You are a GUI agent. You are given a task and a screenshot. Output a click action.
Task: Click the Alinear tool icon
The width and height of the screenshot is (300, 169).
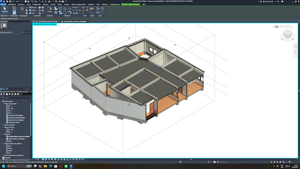pyautogui.click(x=56, y=8)
